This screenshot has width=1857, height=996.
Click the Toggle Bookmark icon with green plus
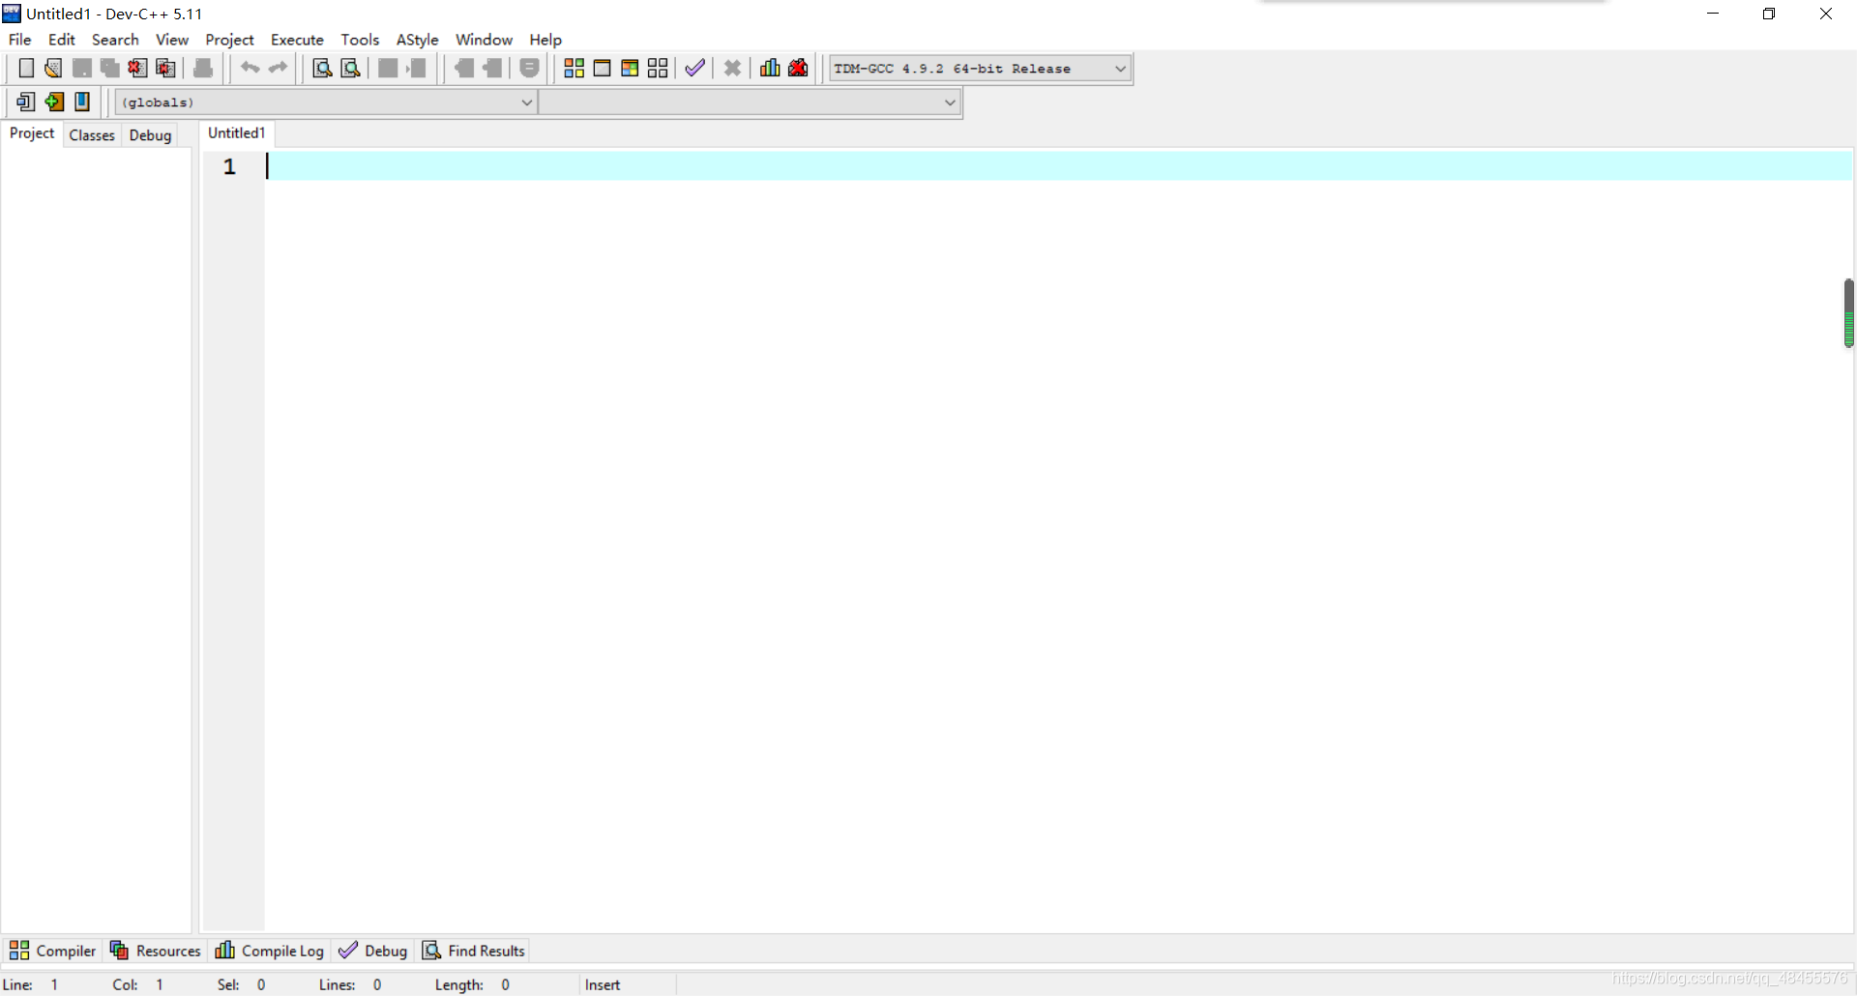pyautogui.click(x=54, y=102)
